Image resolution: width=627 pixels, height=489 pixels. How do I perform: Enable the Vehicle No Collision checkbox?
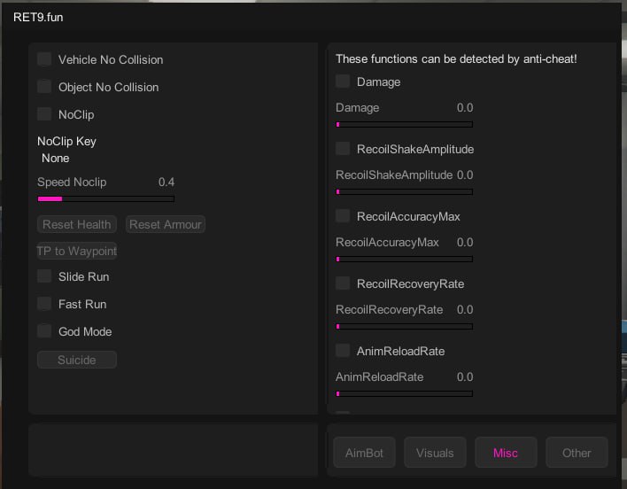[44, 59]
